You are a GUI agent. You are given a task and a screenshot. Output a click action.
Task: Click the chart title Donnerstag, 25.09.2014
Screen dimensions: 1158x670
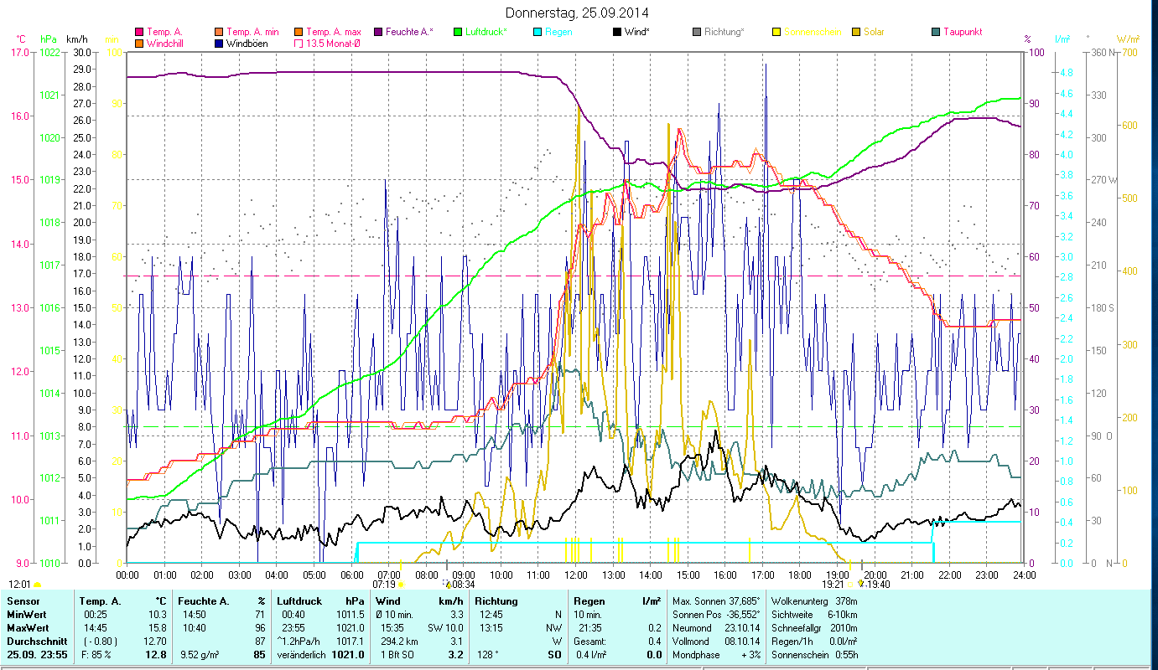pos(578,13)
